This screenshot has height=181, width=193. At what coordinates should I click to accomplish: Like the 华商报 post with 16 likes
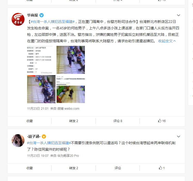point(162,121)
